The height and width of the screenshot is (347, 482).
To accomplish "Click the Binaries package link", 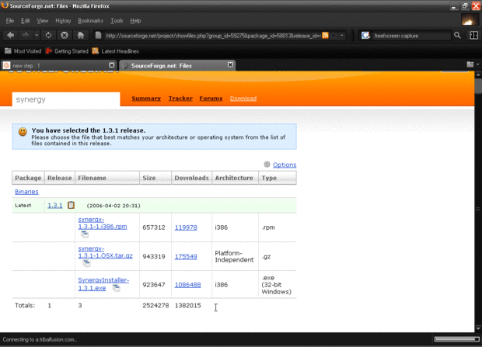I will 26,191.
